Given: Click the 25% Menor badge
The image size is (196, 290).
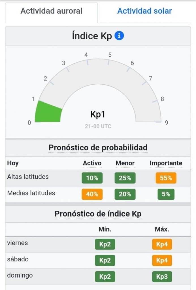Looking at the screenshot, I should tap(125, 178).
